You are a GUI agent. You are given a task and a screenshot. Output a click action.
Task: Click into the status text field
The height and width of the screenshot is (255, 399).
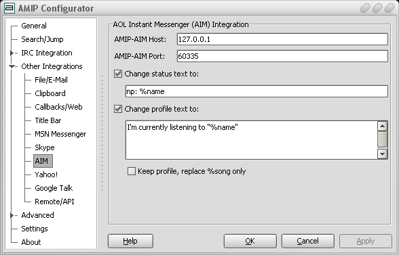256,91
